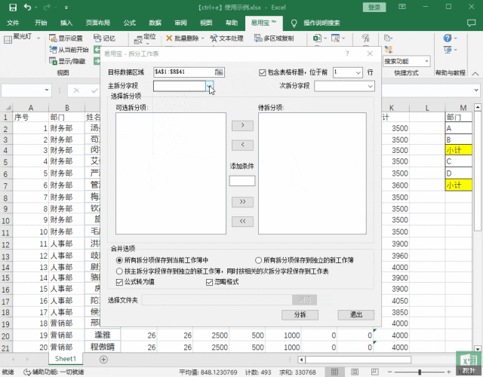Viewport: 483px width, 377px height.
Task: Open the Name Box dropdown arrow
Action: point(47,90)
